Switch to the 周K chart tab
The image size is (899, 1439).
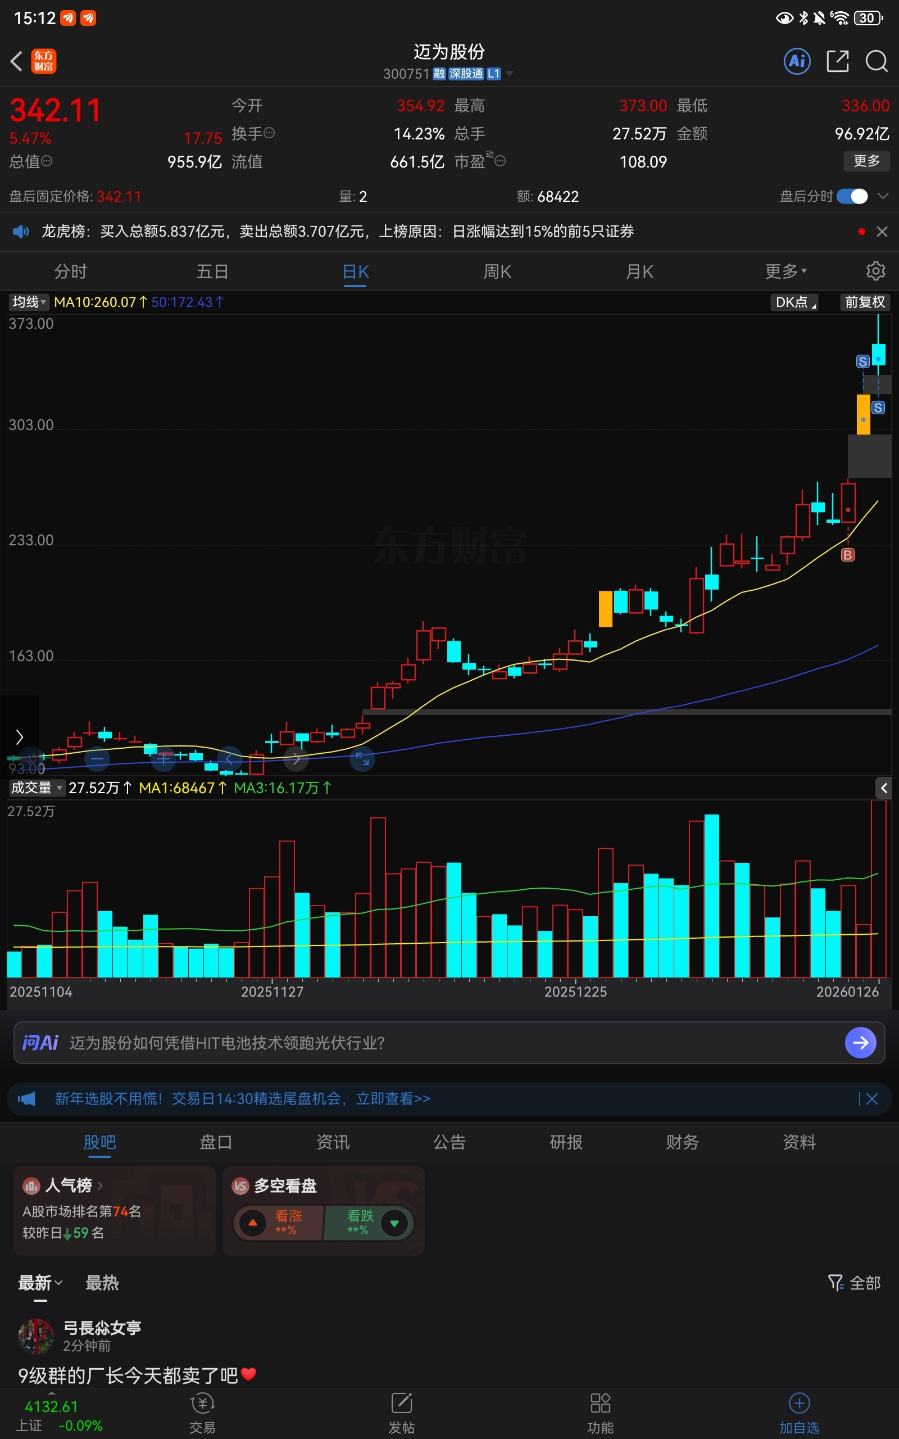coord(497,271)
